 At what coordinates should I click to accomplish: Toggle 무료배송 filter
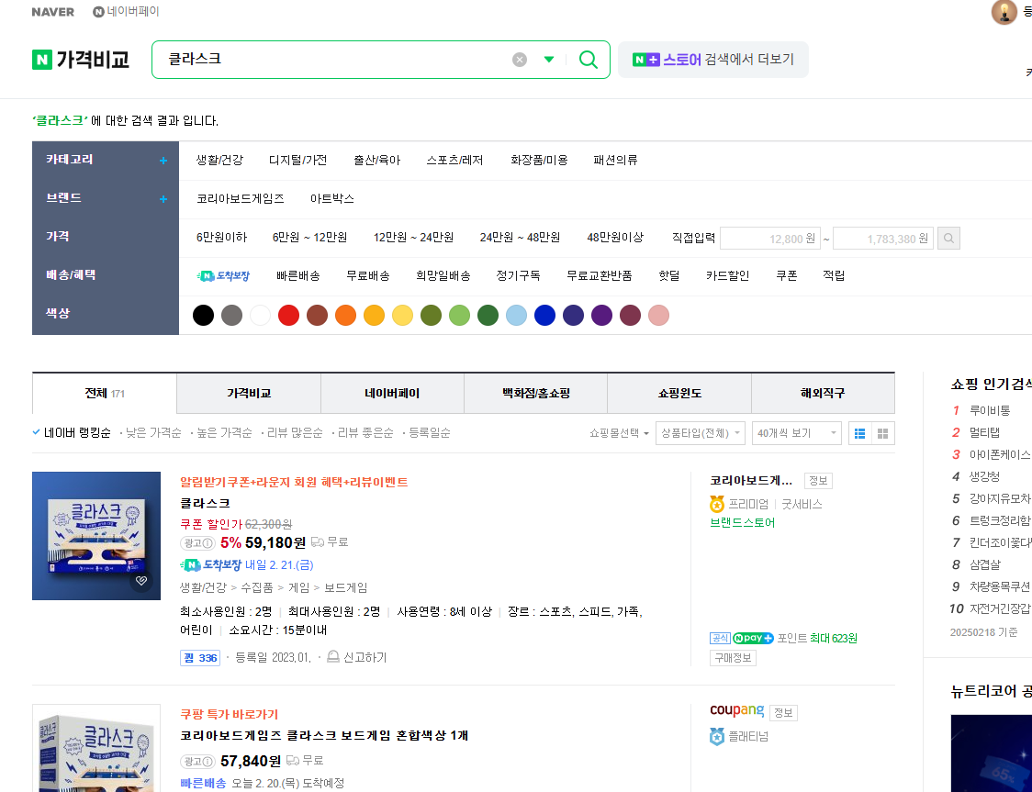pos(368,276)
